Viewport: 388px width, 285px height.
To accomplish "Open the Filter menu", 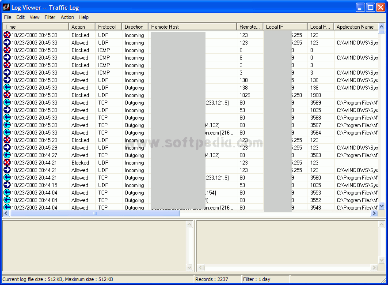I will click(50, 17).
